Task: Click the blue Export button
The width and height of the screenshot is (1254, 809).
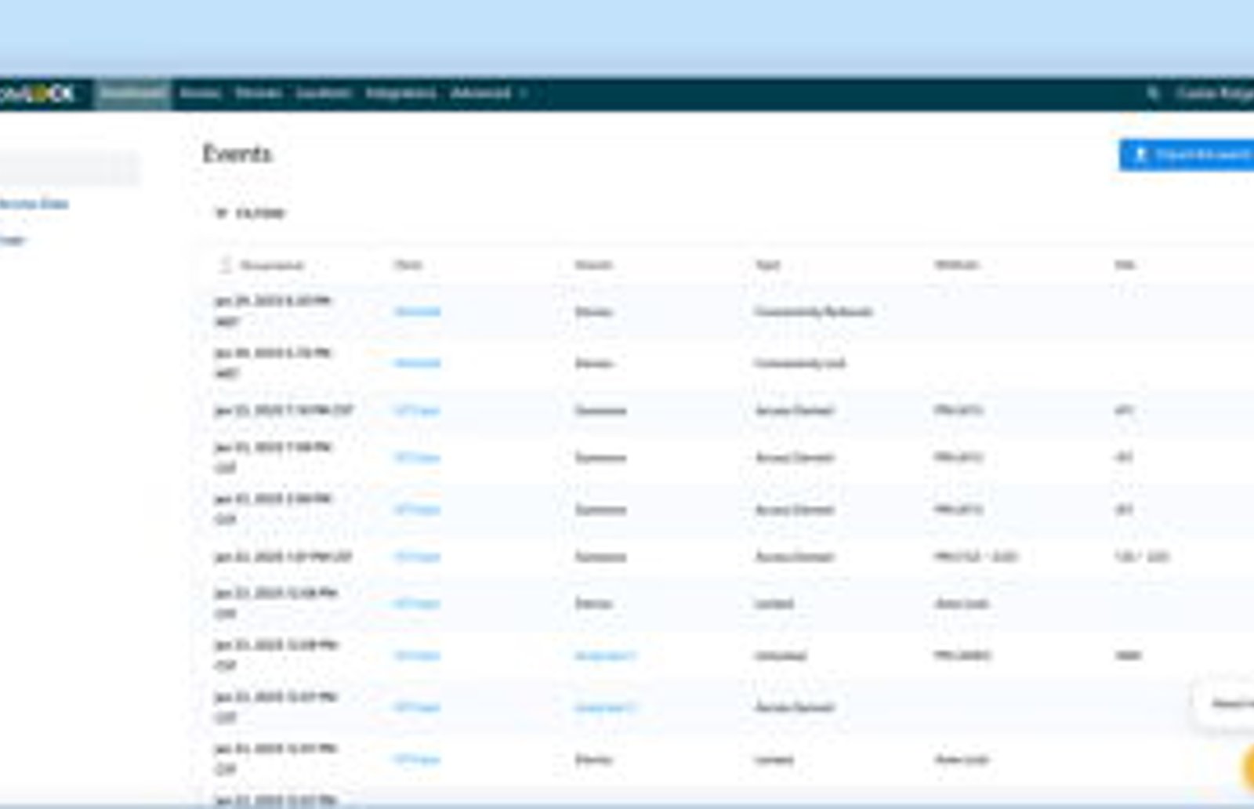Action: 1187,154
